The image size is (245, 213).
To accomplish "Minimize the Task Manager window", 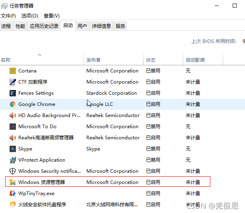I will (217, 6).
